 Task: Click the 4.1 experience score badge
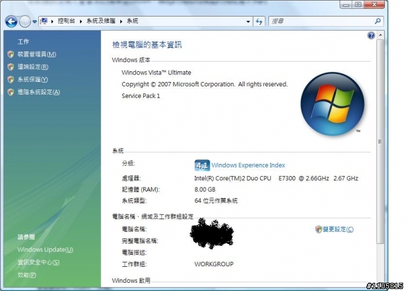click(x=202, y=165)
